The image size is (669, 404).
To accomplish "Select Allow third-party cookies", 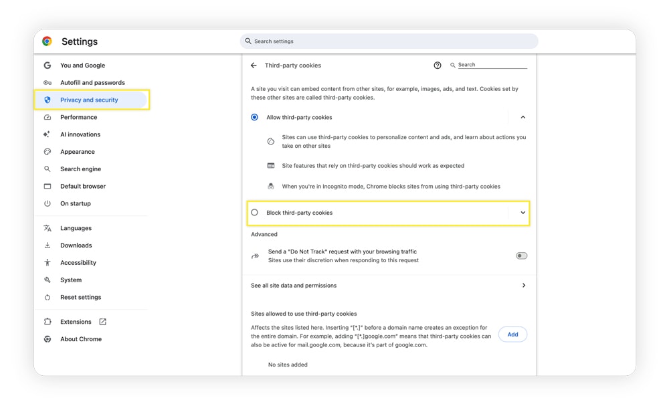I will click(x=254, y=117).
